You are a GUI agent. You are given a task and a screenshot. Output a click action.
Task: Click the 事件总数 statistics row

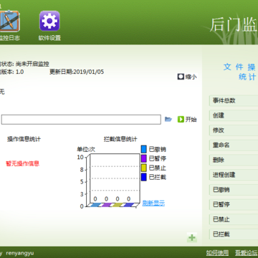pyautogui.click(x=234, y=100)
